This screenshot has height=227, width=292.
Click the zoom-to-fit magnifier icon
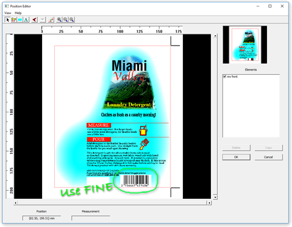point(72,20)
